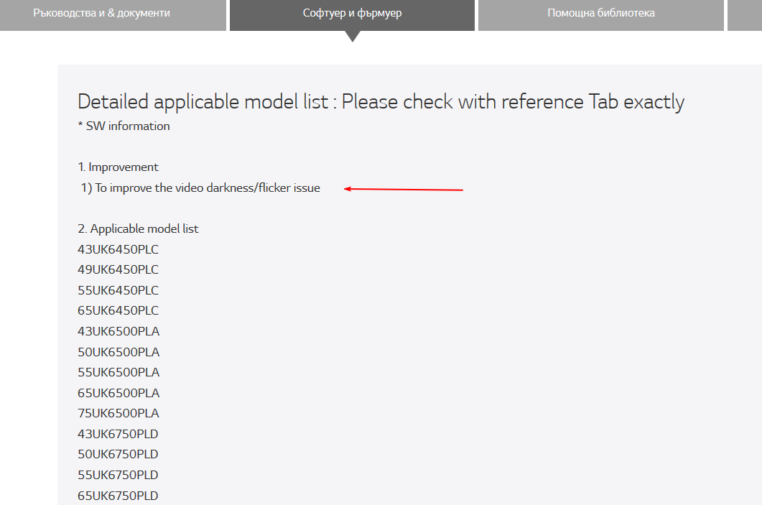
Task: Click model 55UK6750PLD
Action: tap(118, 475)
